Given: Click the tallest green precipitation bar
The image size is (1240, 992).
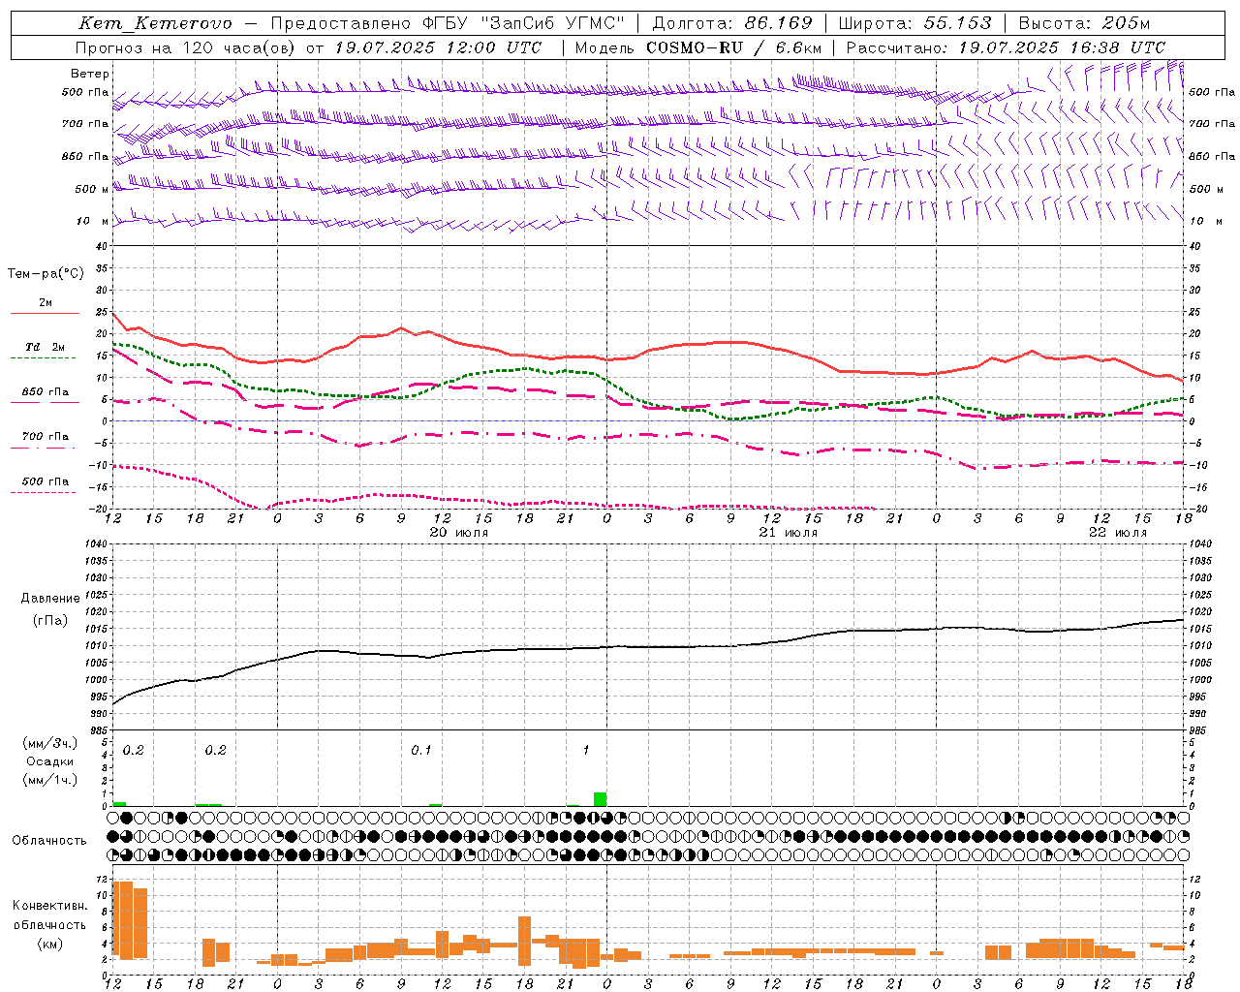Looking at the screenshot, I should tap(601, 799).
